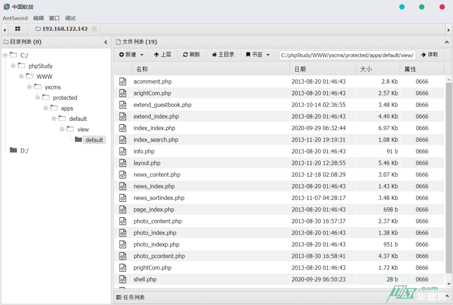Image resolution: width=453 pixels, height=305 pixels.
Task: Collapse the 文件列表 panel with chevron
Action: pyautogui.click(x=447, y=42)
